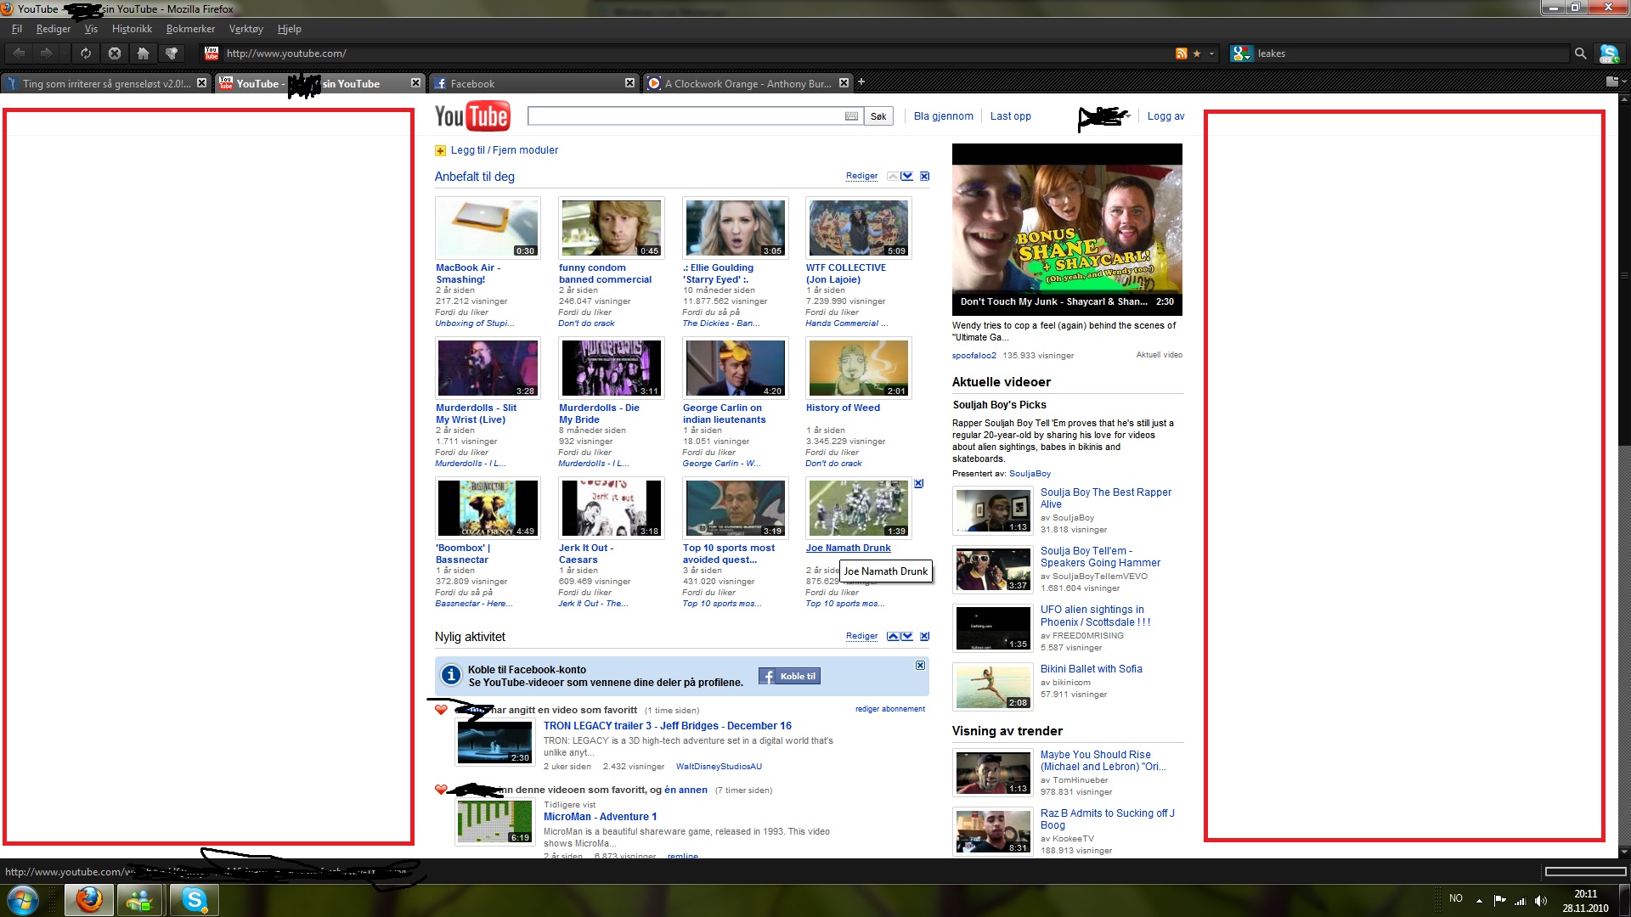Open MacBook Air Smashing video thumbnail

[x=488, y=228]
